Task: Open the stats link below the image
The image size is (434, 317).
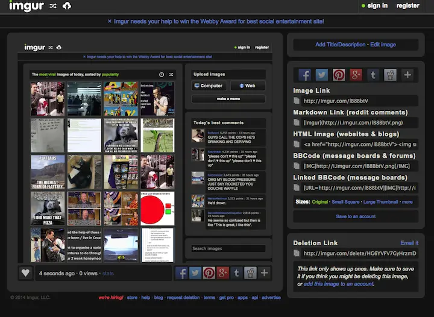Action: 108,273
